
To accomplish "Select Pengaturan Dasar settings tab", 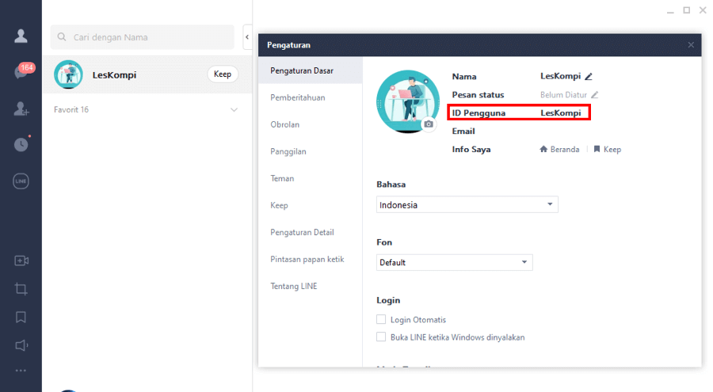I will pos(310,70).
